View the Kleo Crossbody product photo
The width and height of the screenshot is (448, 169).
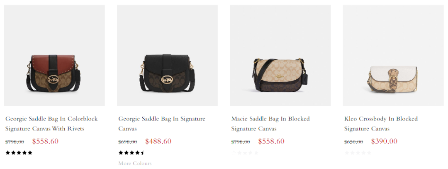pos(393,56)
